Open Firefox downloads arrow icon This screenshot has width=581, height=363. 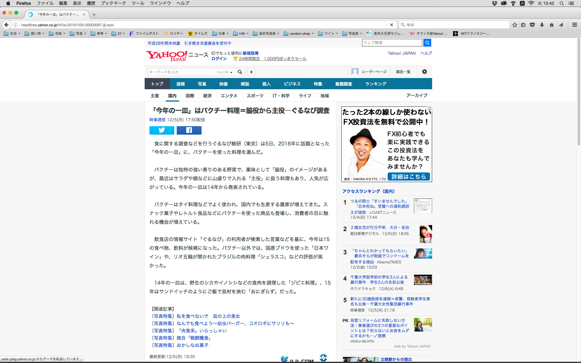542,25
